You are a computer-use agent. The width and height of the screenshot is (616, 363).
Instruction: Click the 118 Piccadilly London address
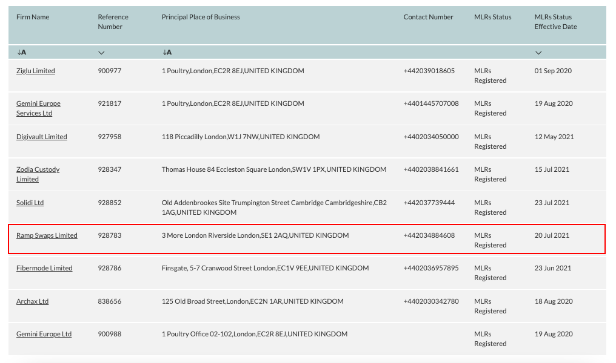pyautogui.click(x=241, y=137)
